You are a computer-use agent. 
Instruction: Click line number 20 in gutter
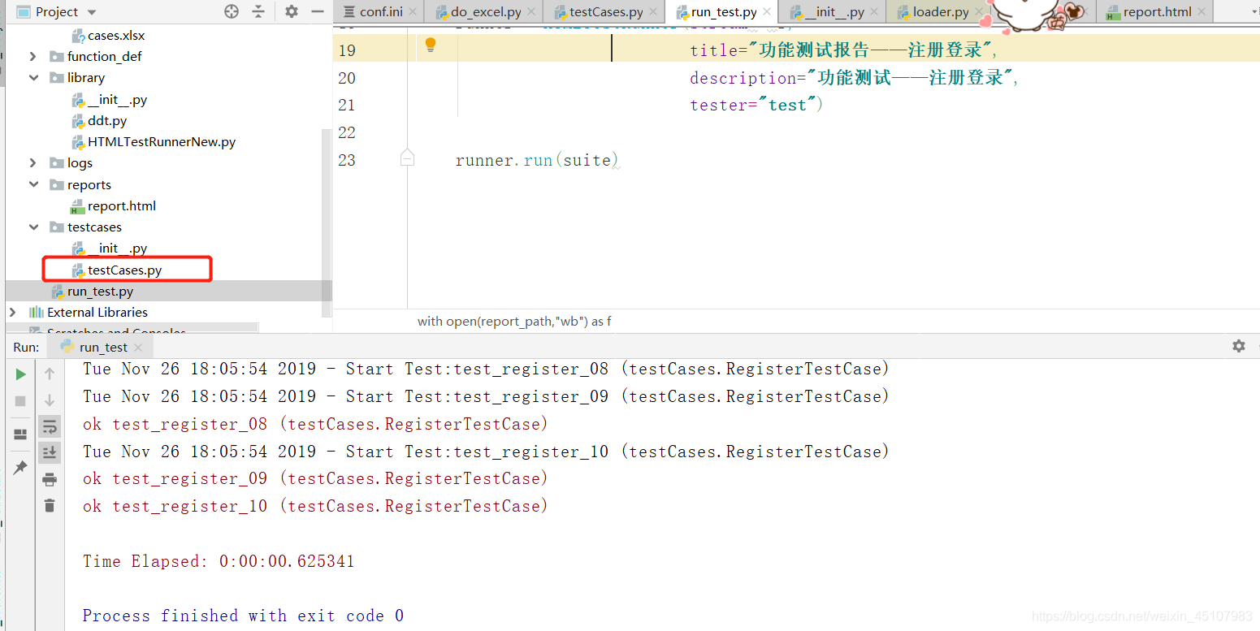pos(347,78)
